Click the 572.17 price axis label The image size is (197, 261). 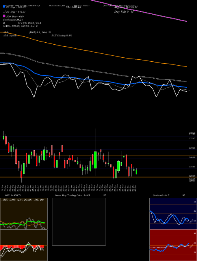point(192,138)
